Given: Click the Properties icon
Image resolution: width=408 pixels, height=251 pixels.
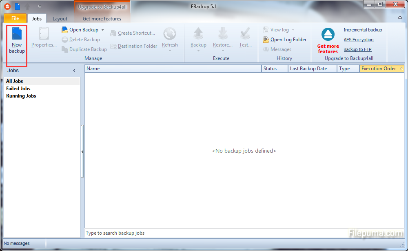Looking at the screenshot, I should tap(44, 34).
